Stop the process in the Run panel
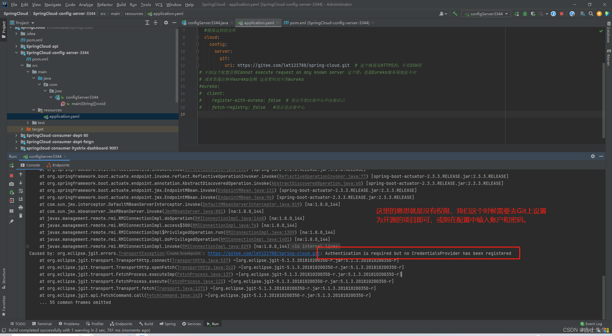 coord(11,176)
